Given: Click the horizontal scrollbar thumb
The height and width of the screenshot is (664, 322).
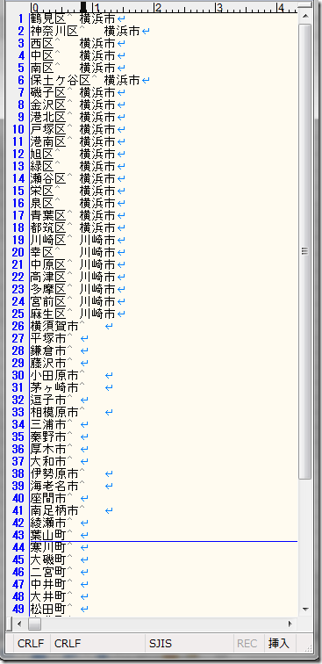Looking at the screenshot, I should click(x=34, y=624).
